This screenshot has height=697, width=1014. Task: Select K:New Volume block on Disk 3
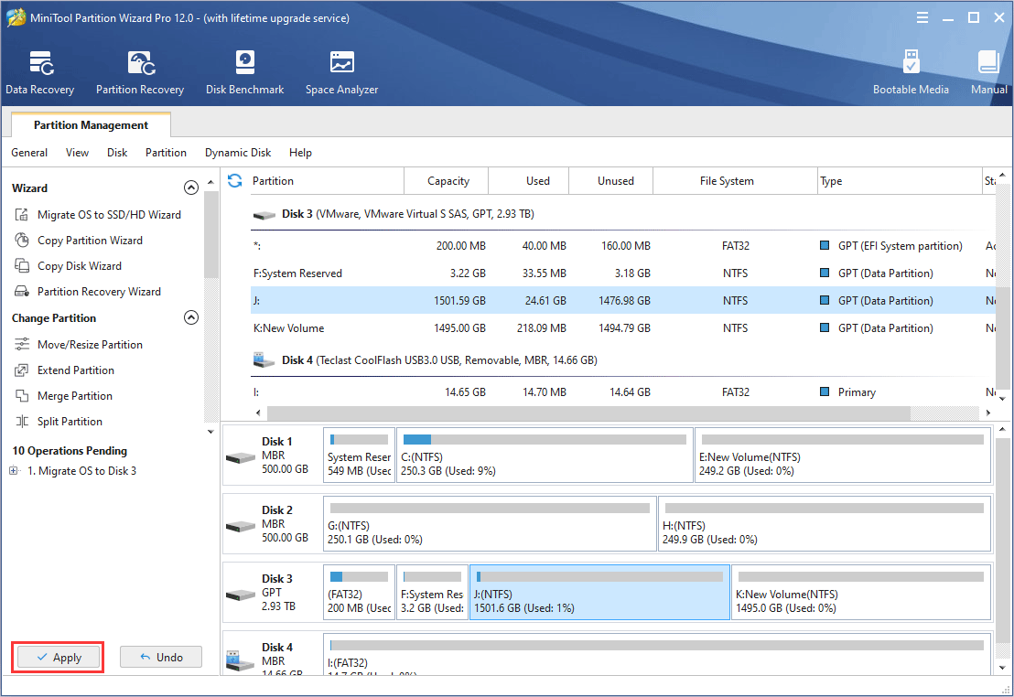861,592
